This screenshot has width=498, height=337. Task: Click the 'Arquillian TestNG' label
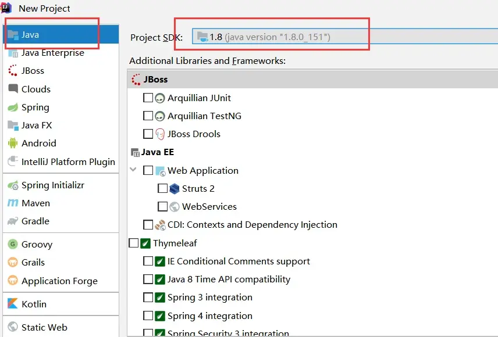[204, 116]
